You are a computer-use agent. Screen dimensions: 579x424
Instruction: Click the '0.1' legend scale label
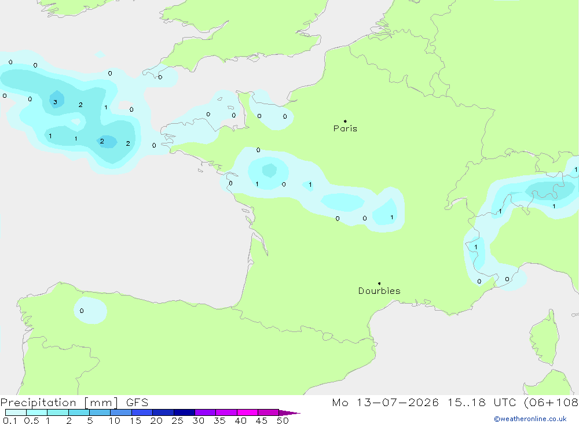10,421
